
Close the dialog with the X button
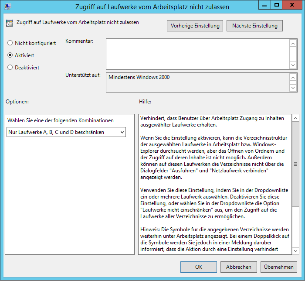292,5
